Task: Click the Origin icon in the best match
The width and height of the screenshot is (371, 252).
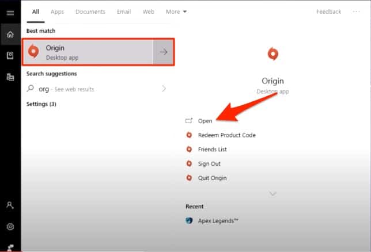Action: [x=33, y=51]
